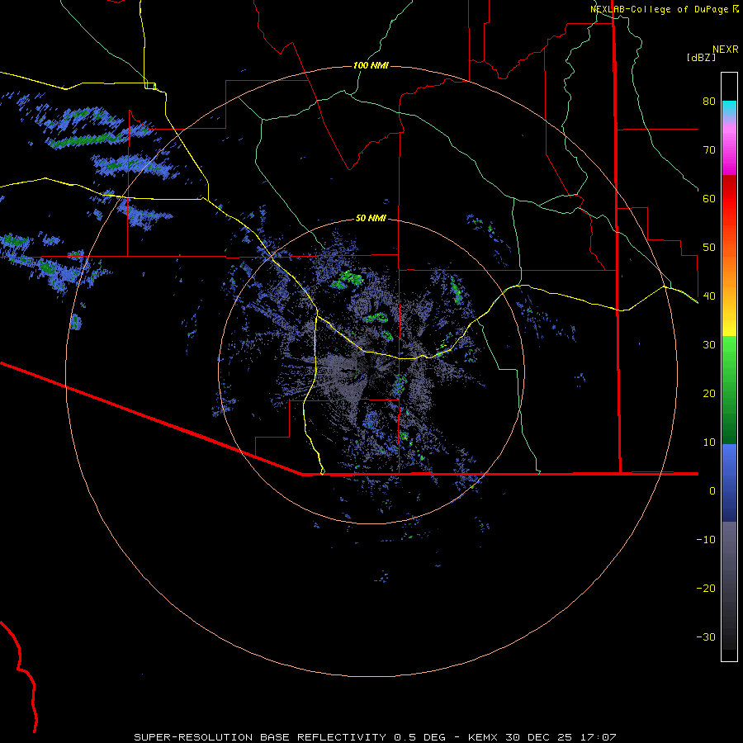The width and height of the screenshot is (743, 743).
Task: Click the 60 value on the dBZ scale
Action: (x=709, y=198)
